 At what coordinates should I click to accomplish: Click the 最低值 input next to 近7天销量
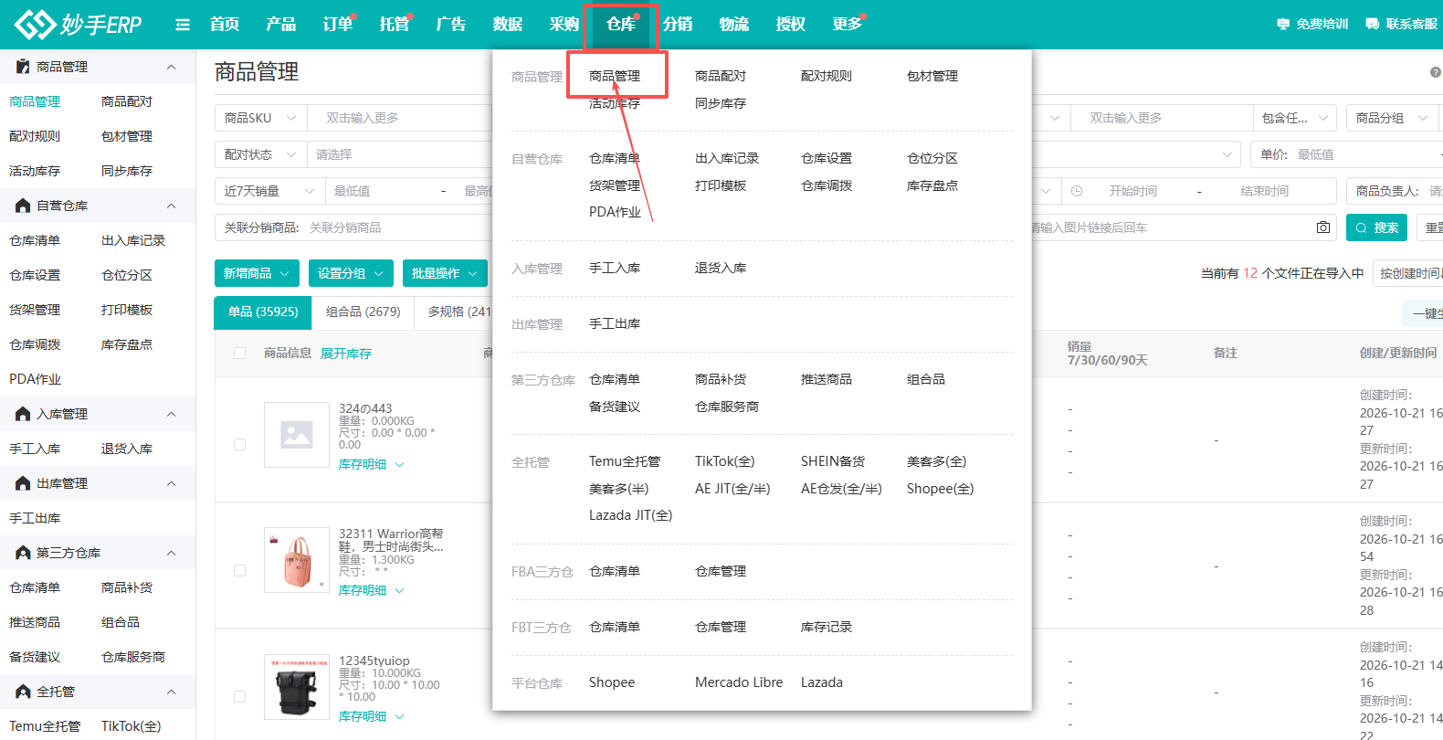pos(379,191)
